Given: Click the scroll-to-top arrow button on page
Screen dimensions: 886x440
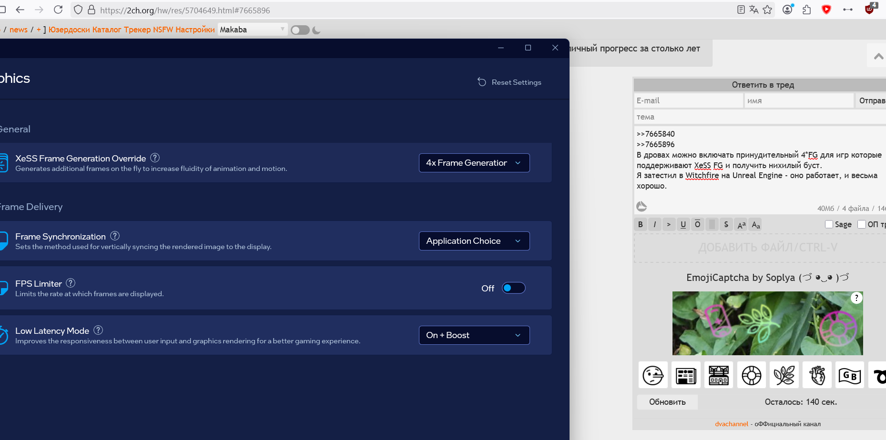Looking at the screenshot, I should click(x=878, y=56).
